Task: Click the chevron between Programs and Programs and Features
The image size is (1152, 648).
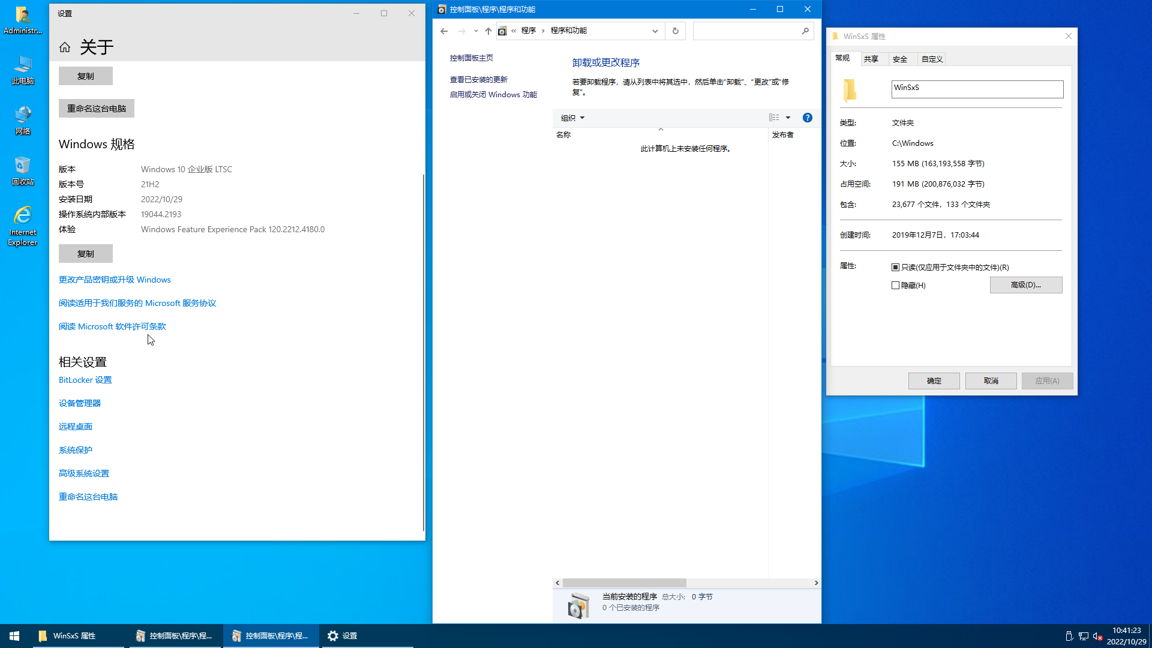Action: point(543,31)
